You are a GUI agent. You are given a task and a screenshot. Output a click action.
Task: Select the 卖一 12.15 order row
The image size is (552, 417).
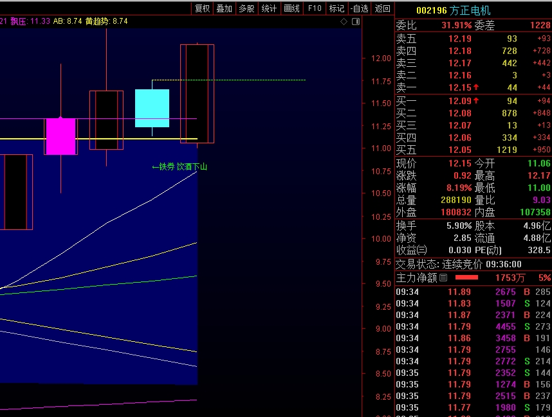click(x=474, y=87)
